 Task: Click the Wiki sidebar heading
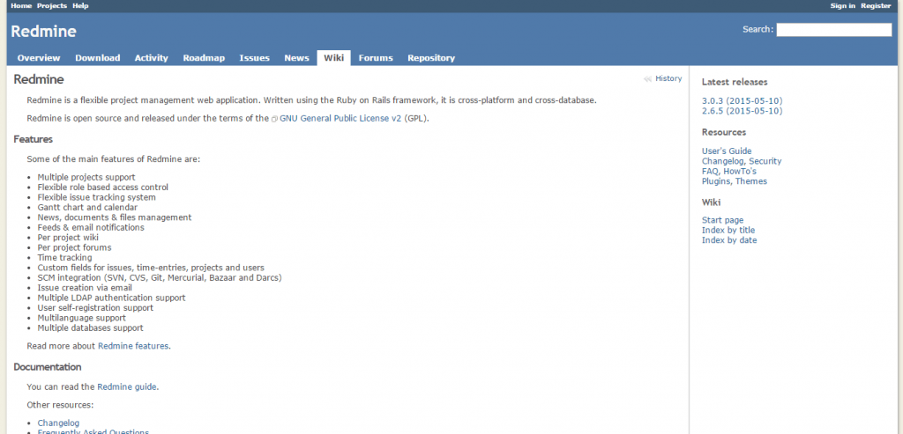coord(711,202)
